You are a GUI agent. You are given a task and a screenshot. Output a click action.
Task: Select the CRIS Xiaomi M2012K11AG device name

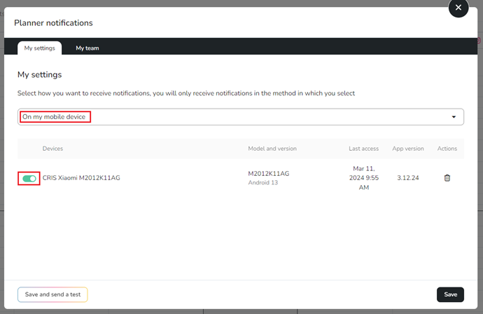(x=81, y=178)
